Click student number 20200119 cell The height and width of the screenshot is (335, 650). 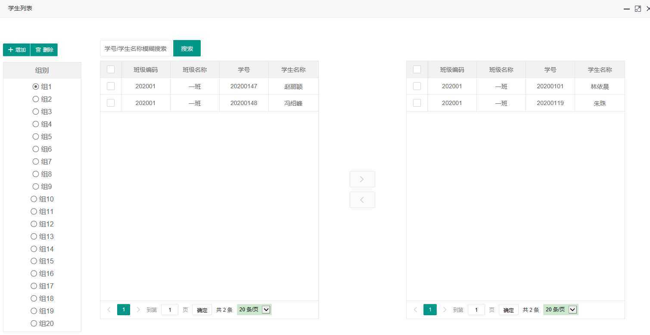(x=550, y=103)
